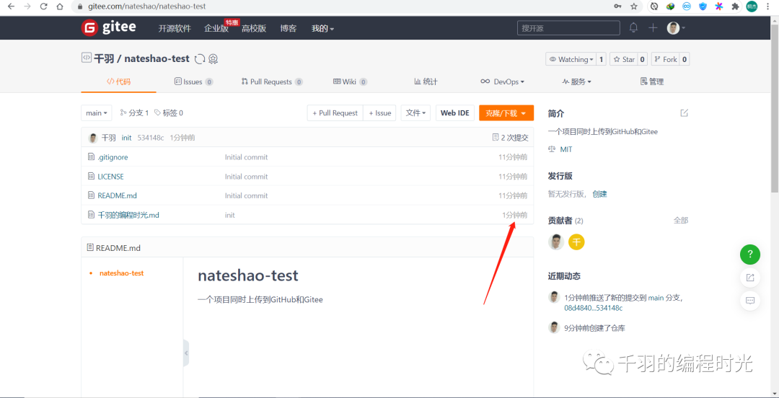This screenshot has width=779, height=398.
Task: Open the Pull Requests tab
Action: [x=272, y=81]
